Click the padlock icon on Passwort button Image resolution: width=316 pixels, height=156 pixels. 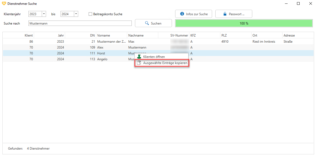pos(225,14)
